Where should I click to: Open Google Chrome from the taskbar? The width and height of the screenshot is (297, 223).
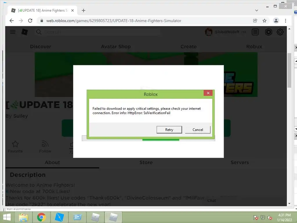pyautogui.click(x=41, y=217)
